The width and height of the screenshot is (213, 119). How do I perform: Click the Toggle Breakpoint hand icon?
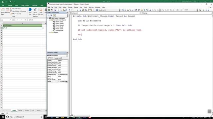142,10
